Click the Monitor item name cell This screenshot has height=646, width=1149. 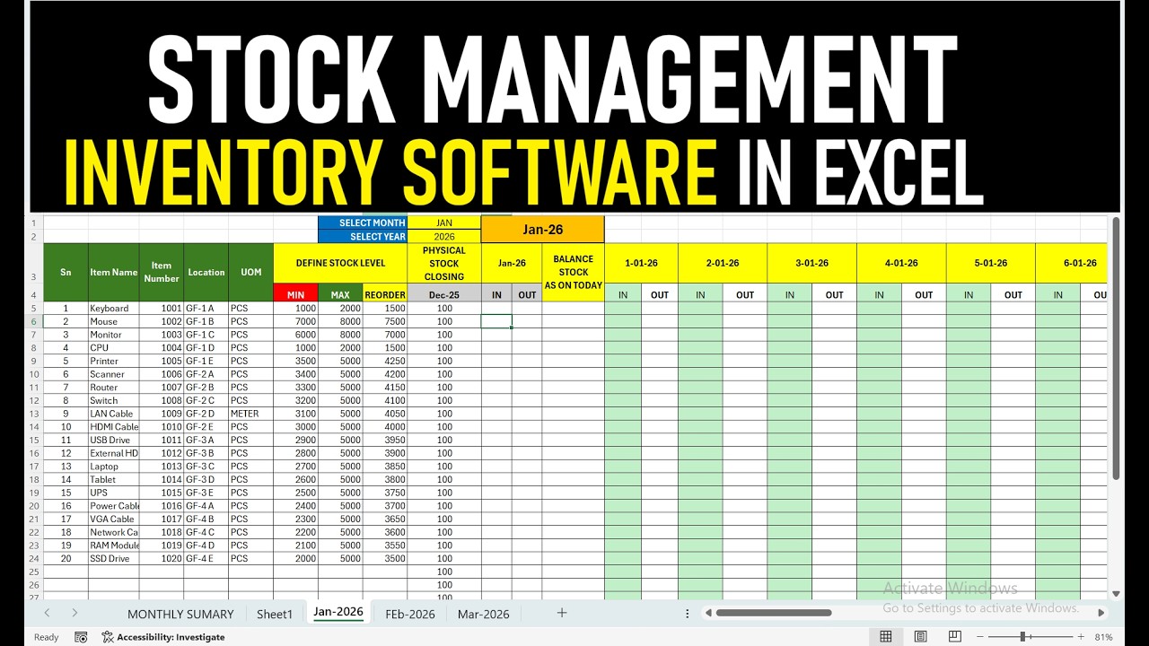[114, 334]
